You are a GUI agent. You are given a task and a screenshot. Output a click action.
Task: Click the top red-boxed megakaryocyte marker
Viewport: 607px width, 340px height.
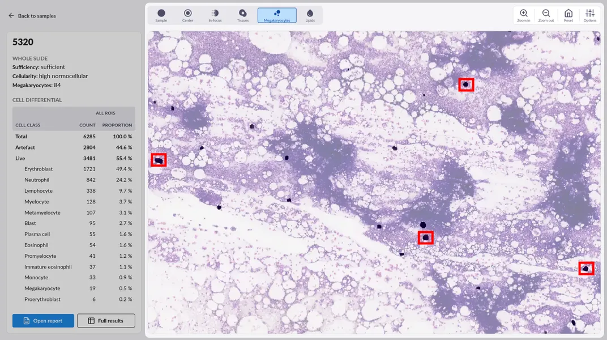click(465, 85)
